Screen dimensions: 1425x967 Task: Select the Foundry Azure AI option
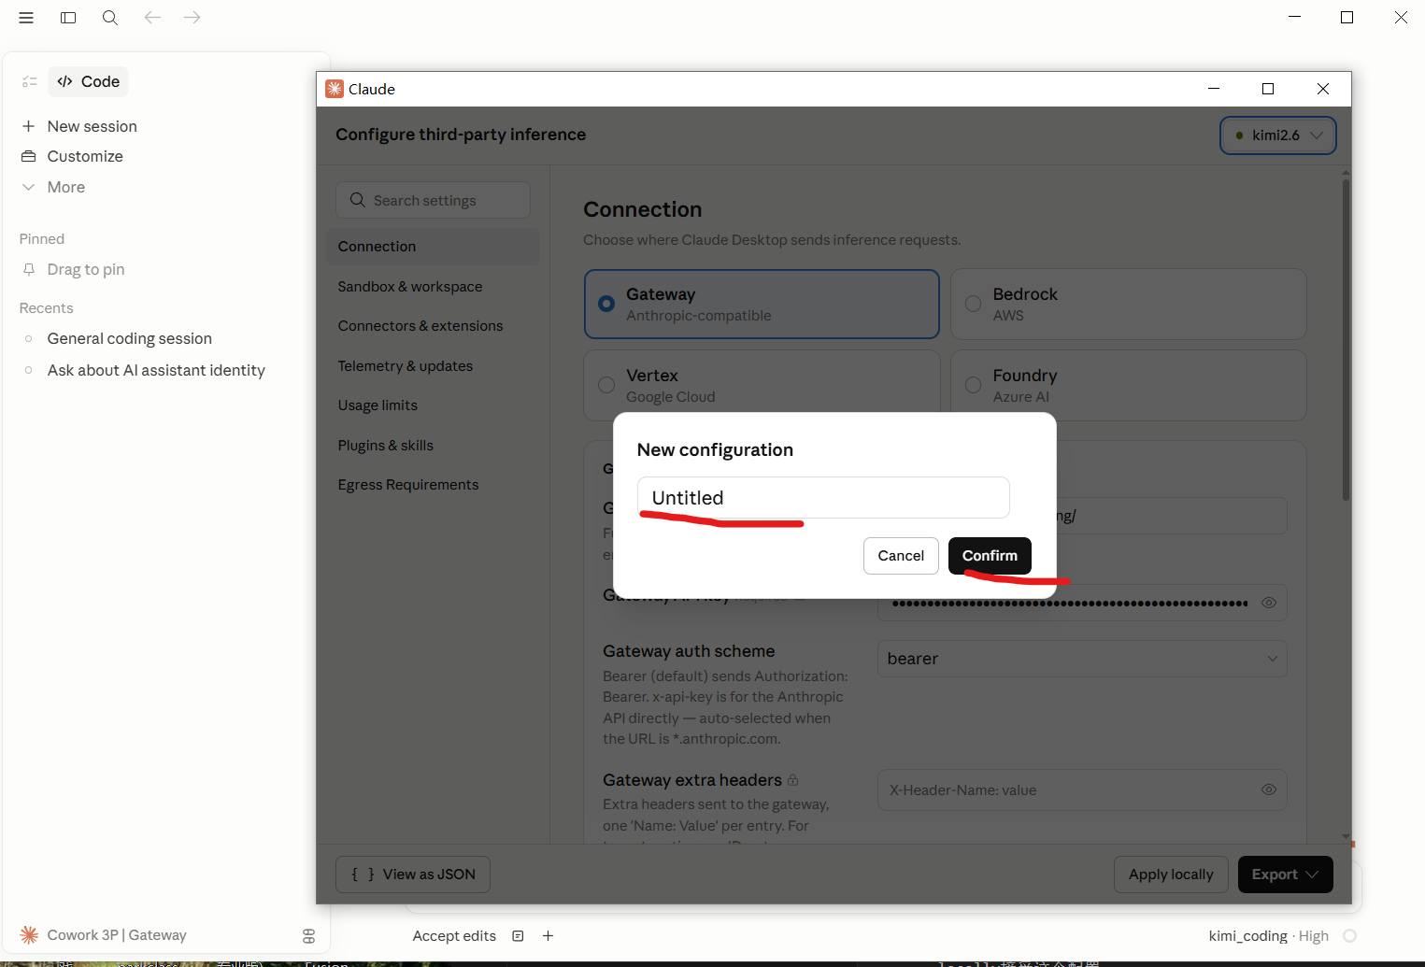(x=1128, y=385)
